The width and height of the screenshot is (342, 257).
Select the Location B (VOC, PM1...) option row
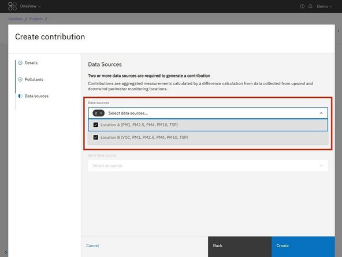point(208,137)
